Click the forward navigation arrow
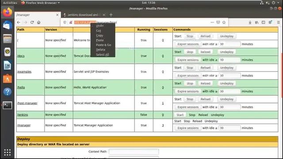The width and height of the screenshot is (283, 159). (x=26, y=23)
